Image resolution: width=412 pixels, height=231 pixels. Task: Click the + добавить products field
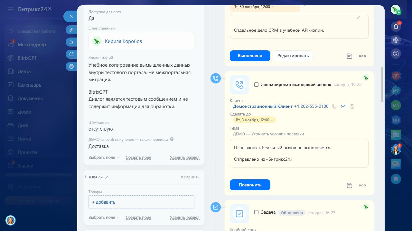pos(141,202)
